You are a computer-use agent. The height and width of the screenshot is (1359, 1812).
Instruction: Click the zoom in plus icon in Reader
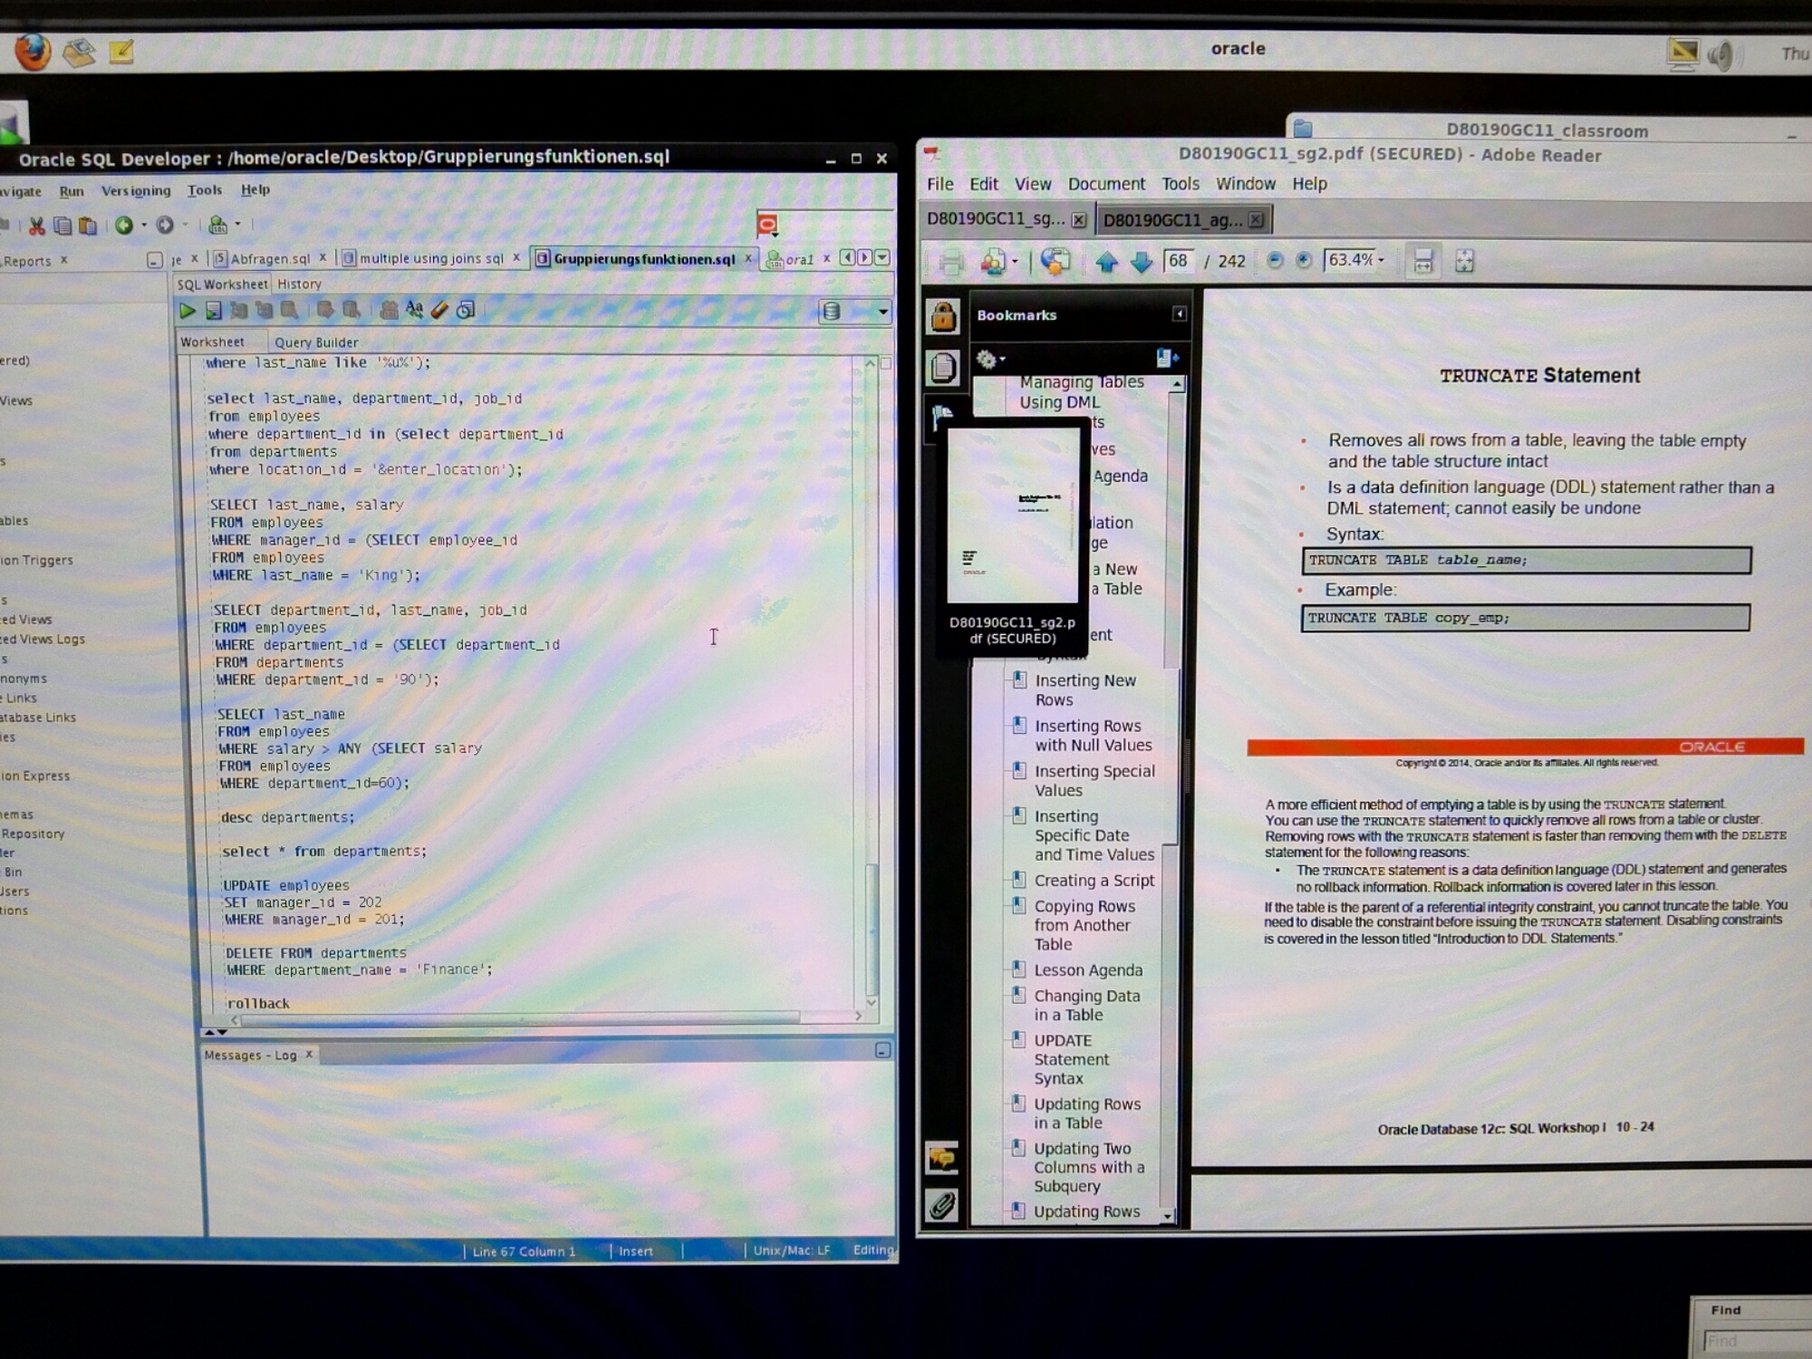[1304, 261]
